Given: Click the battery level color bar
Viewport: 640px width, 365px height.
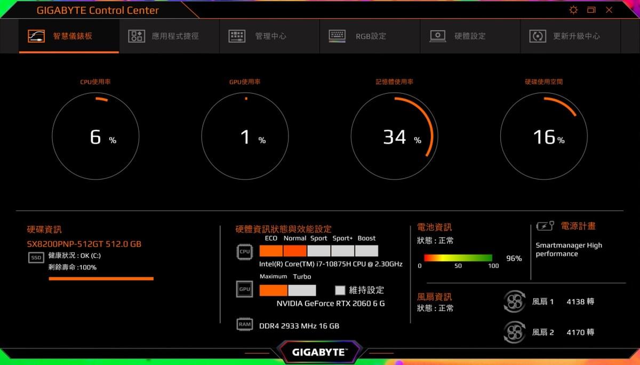Looking at the screenshot, I should point(458,258).
